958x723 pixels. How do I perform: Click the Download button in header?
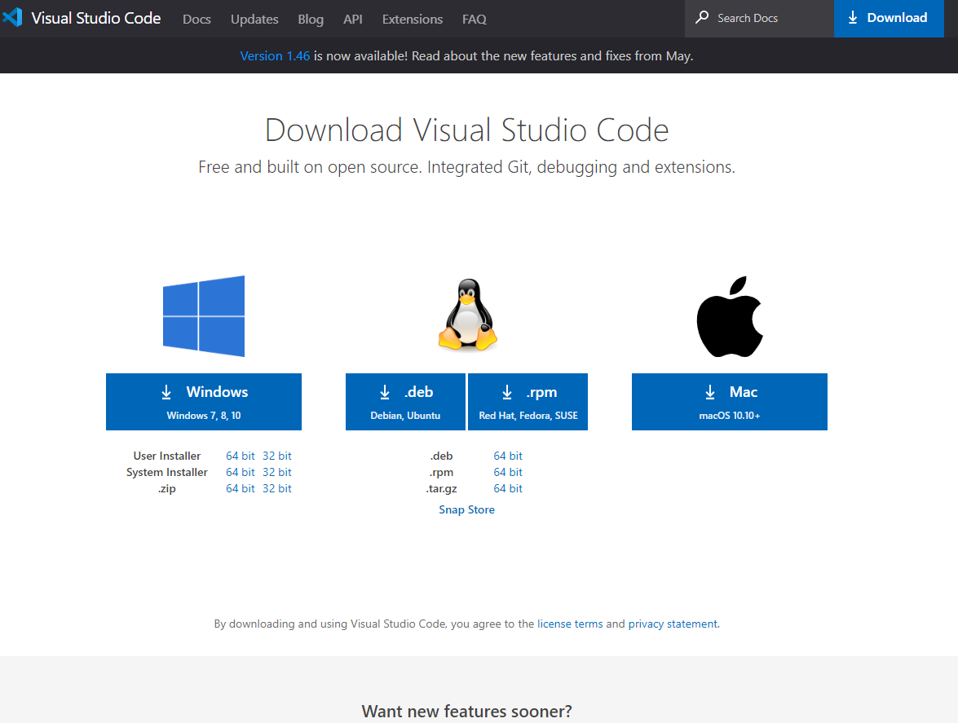click(x=889, y=18)
